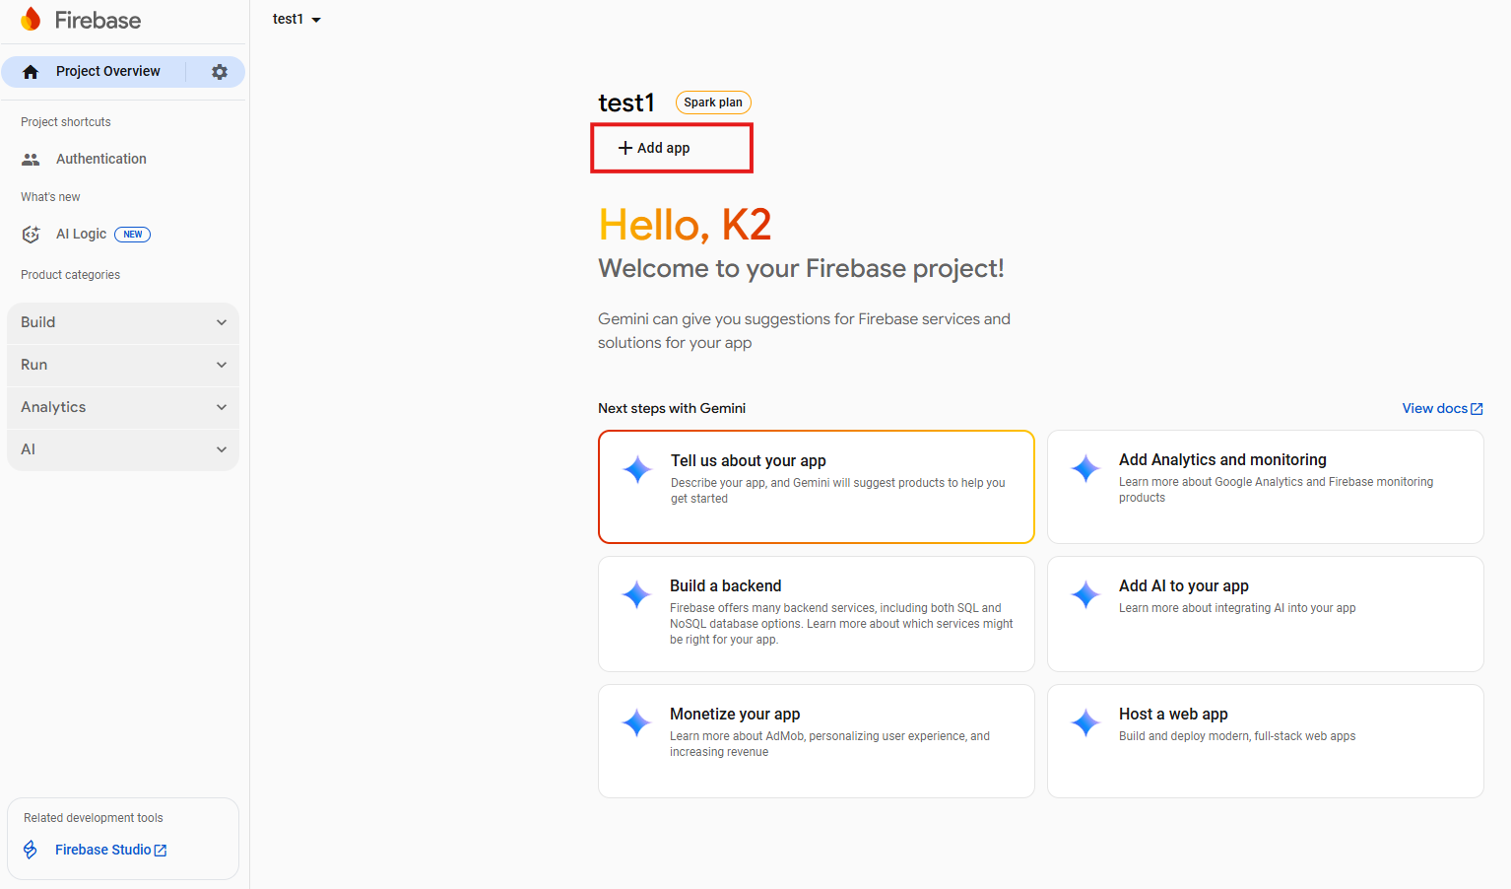Click the Project Overview home icon
This screenshot has height=889, width=1511.
pyautogui.click(x=31, y=72)
